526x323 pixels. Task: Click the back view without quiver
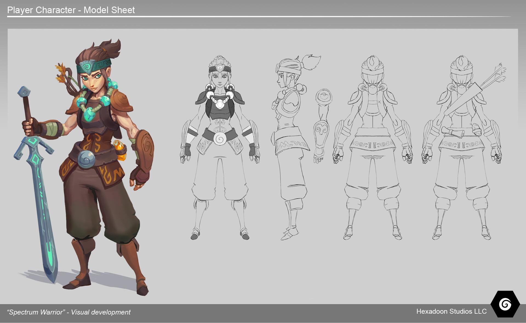pyautogui.click(x=373, y=148)
